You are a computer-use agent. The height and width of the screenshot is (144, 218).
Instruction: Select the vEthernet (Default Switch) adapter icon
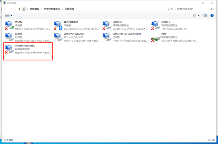point(107,37)
